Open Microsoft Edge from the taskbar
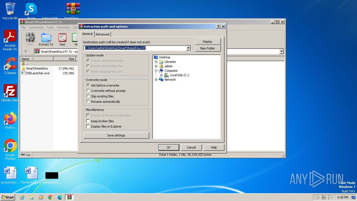This screenshot has width=357, height=201. tap(60, 197)
